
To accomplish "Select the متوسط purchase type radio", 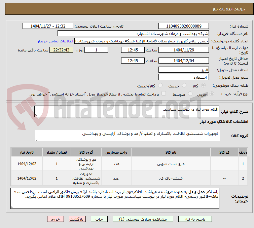I will [x=190, y=94].
